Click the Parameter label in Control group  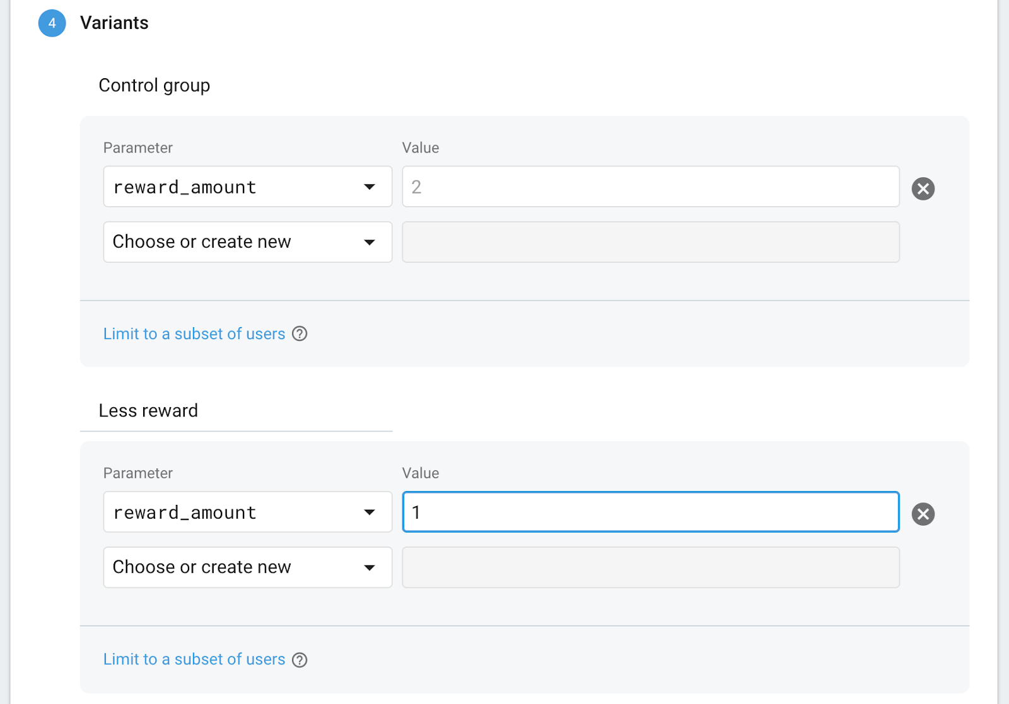(x=137, y=148)
